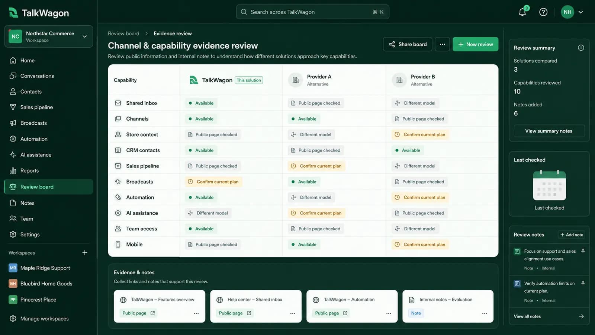
Task: Pin the 'Verify automation limits' note
Action: (583, 283)
